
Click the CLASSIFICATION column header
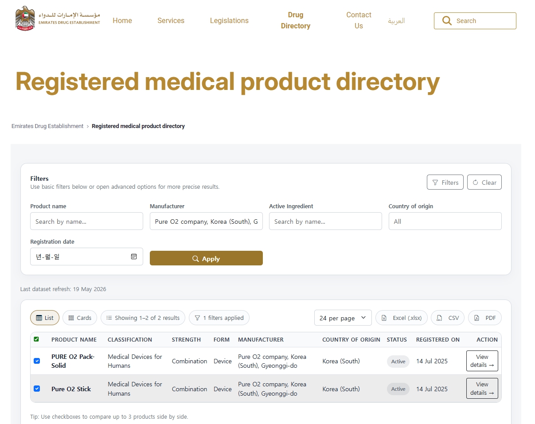[130, 340]
